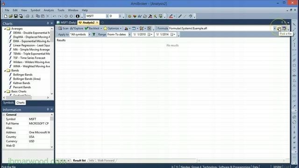Click the black Info circle icon
This screenshot has height=168, width=299.
[78, 16]
